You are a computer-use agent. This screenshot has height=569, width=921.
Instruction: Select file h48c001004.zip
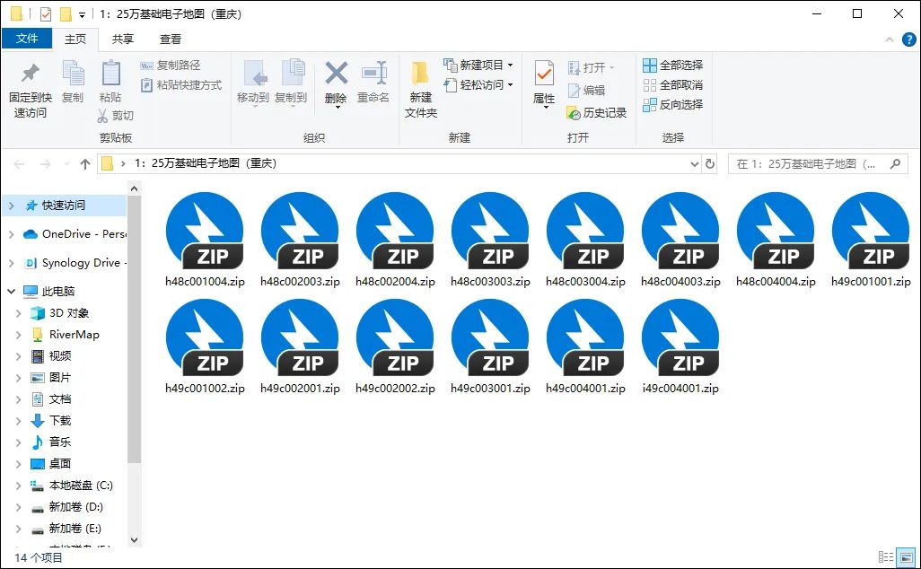[205, 240]
